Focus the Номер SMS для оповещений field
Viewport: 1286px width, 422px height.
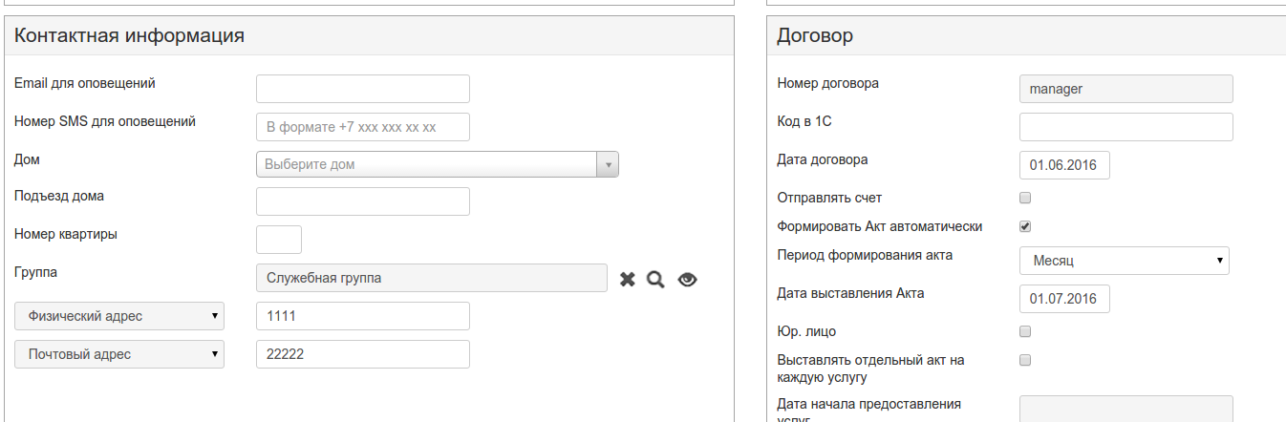[362, 127]
